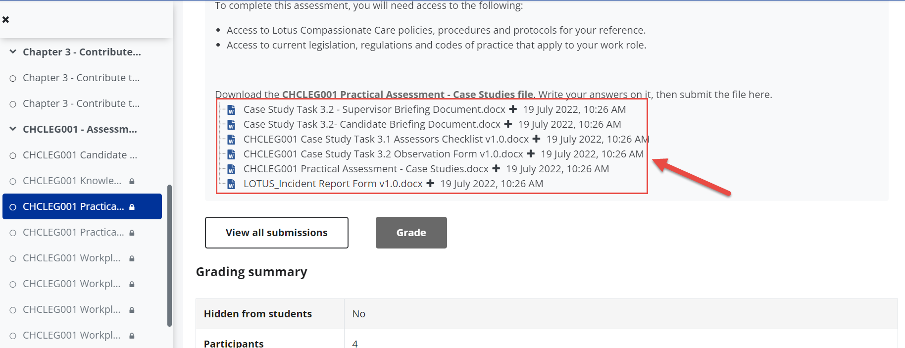Select completion circle for first Chapter 3 Contribute item
The image size is (905, 348).
click(13, 78)
